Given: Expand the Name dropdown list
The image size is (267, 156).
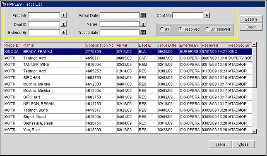Looking at the screenshot, I should tap(143, 24).
